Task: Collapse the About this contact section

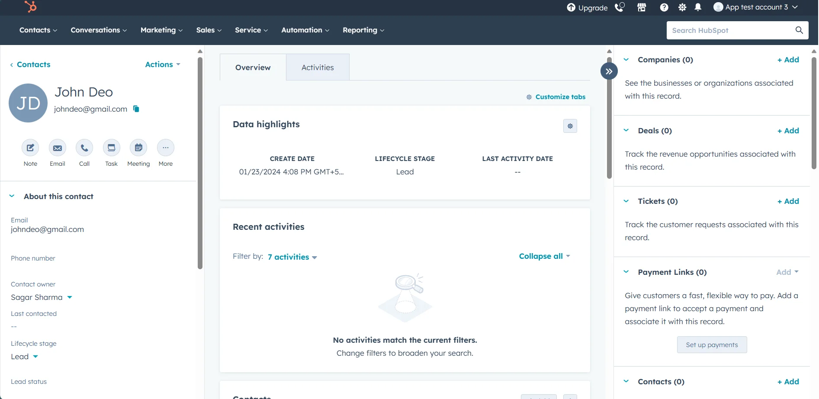Action: click(x=12, y=196)
